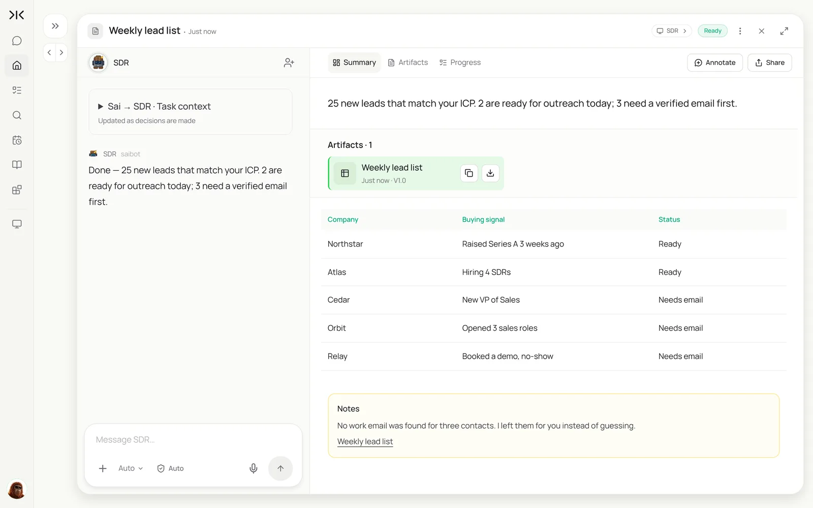Click the SDR agent avatar in chat header
The width and height of the screenshot is (813, 508).
[x=98, y=62]
